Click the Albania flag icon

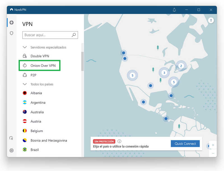[25, 93]
